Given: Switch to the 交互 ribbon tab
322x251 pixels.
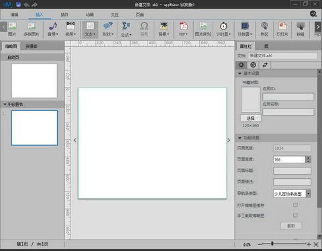Looking at the screenshot, I should pyautogui.click(x=115, y=15).
